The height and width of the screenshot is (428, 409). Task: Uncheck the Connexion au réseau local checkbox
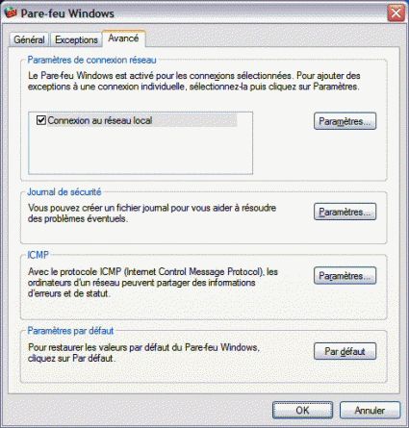pyautogui.click(x=40, y=120)
